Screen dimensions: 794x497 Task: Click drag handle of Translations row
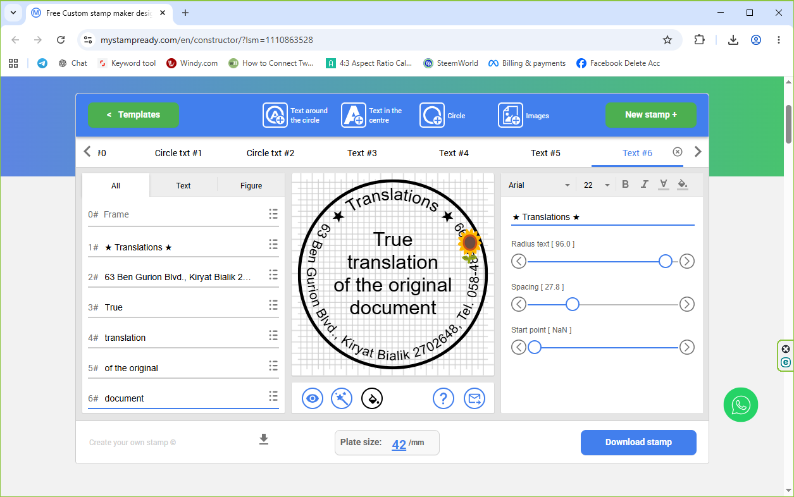(273, 244)
